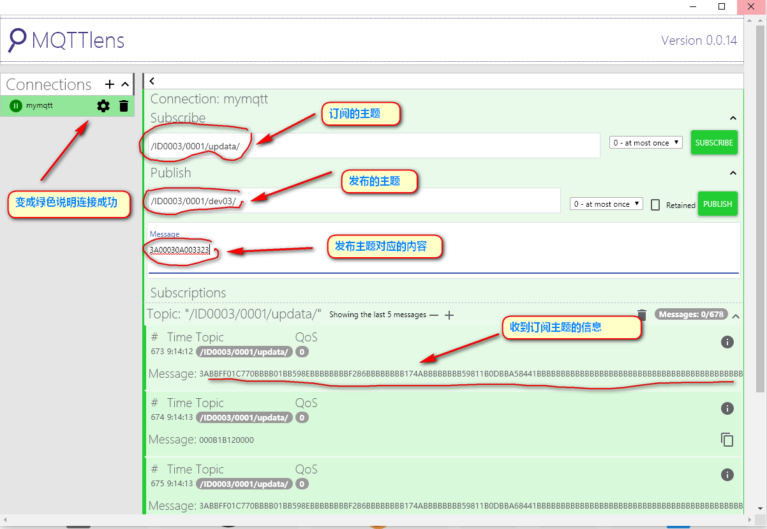Click "Showing the last 5 messages" text
Image resolution: width=767 pixels, height=529 pixels.
(378, 315)
